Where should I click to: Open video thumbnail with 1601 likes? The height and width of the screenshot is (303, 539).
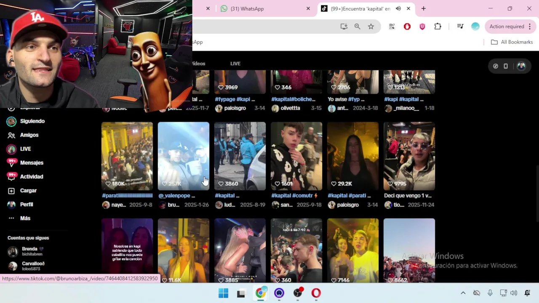point(296,156)
